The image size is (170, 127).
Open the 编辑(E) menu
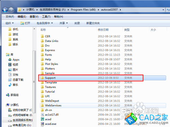click(x=22, y=17)
